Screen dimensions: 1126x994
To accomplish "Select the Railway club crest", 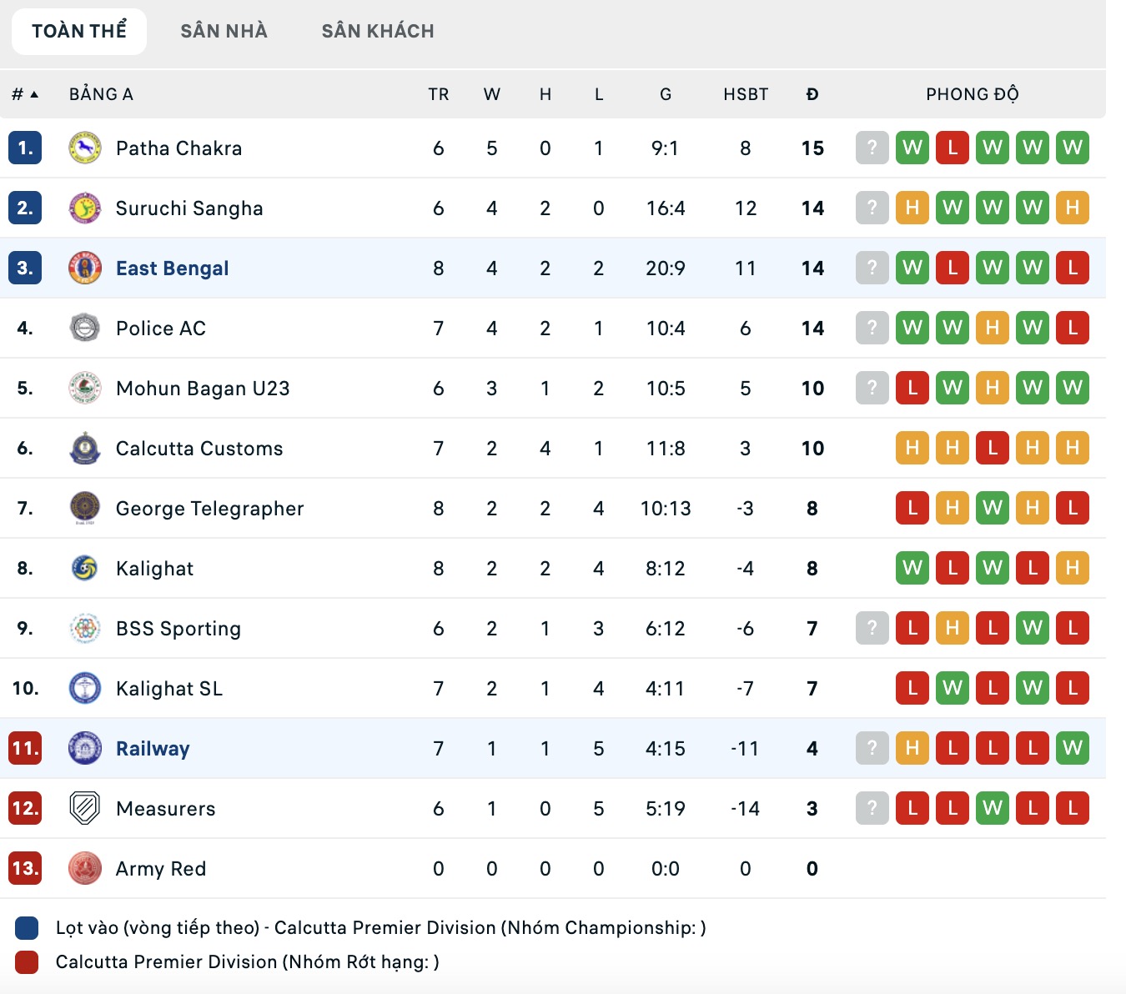I will coord(83,748).
